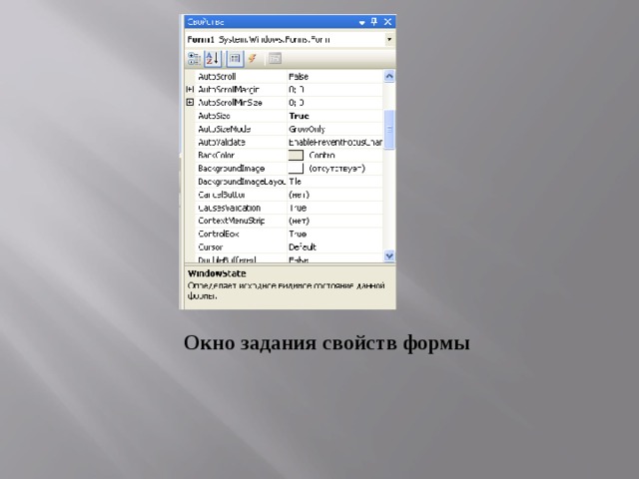Click the Property Pages icon in the toolbar
Screen dimensions: 639x479
coord(276,58)
